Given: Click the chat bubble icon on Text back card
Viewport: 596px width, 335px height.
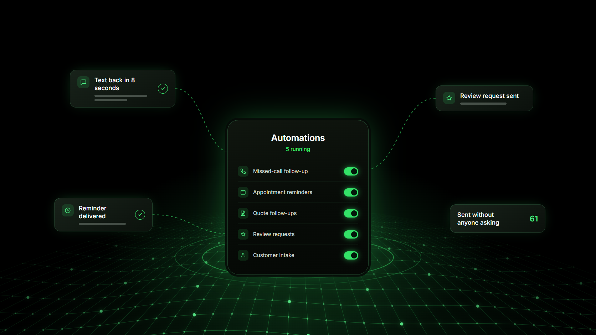Looking at the screenshot, I should [83, 82].
